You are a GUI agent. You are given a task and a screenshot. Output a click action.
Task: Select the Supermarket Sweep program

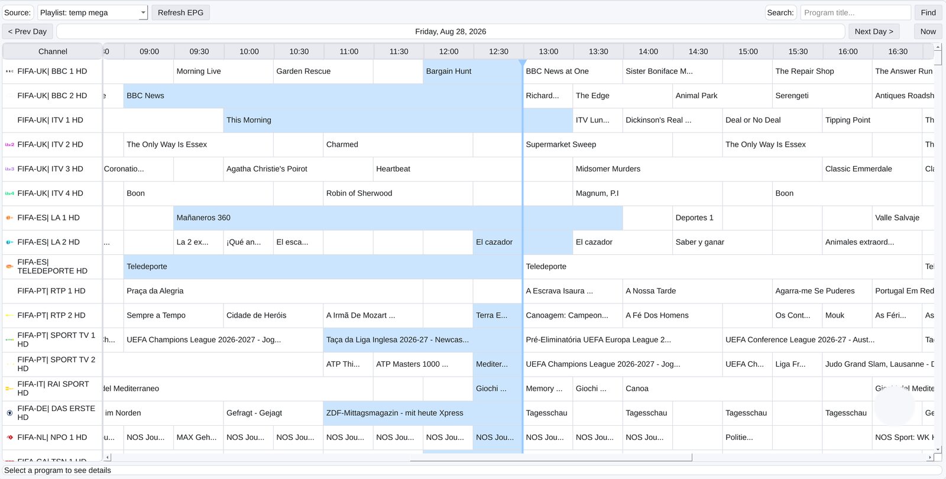click(597, 145)
